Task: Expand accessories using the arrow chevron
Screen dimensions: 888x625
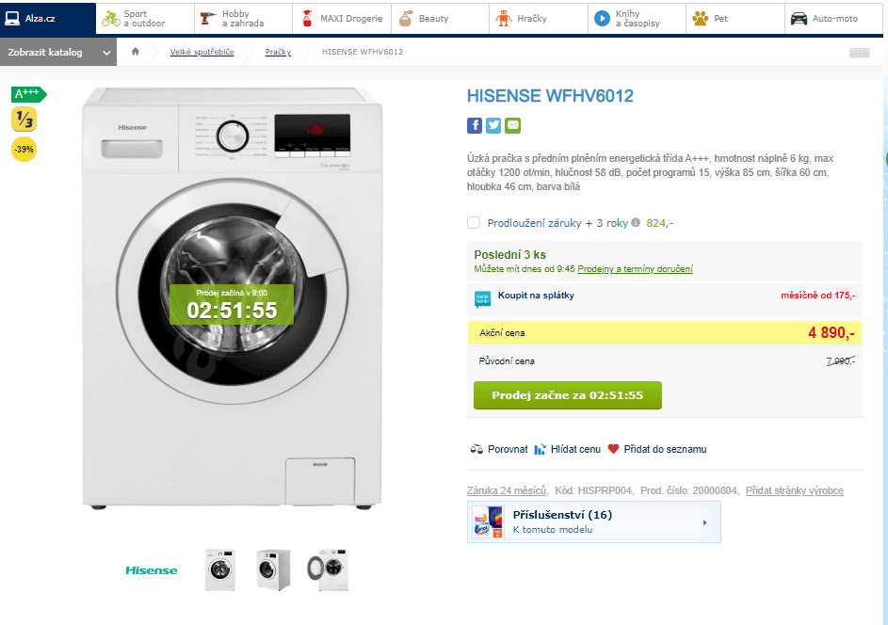Action: click(705, 522)
